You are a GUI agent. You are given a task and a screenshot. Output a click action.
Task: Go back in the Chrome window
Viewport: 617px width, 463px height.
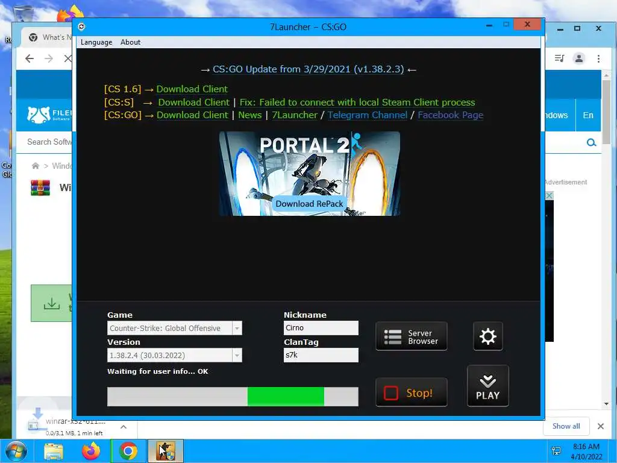coord(30,58)
